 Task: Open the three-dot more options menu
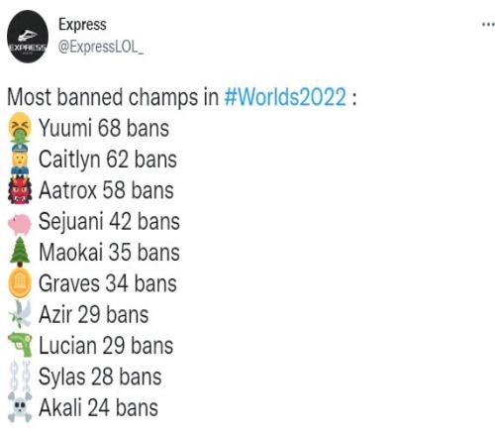[488, 25]
